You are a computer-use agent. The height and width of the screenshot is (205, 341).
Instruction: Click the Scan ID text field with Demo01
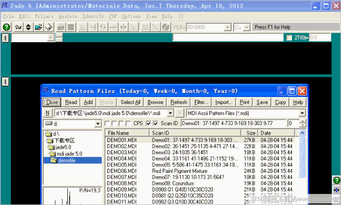234,124
